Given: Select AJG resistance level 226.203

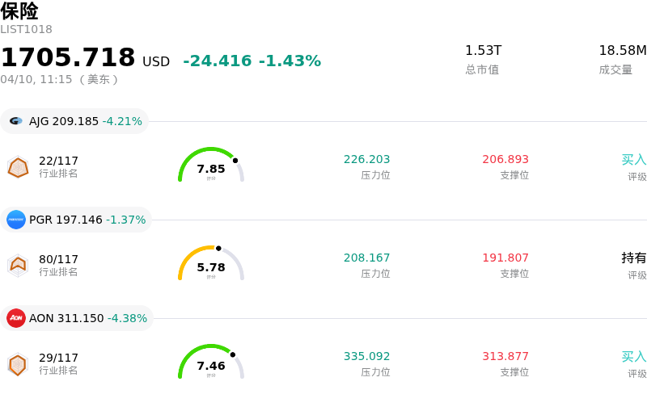Looking at the screenshot, I should pyautogui.click(x=366, y=160).
